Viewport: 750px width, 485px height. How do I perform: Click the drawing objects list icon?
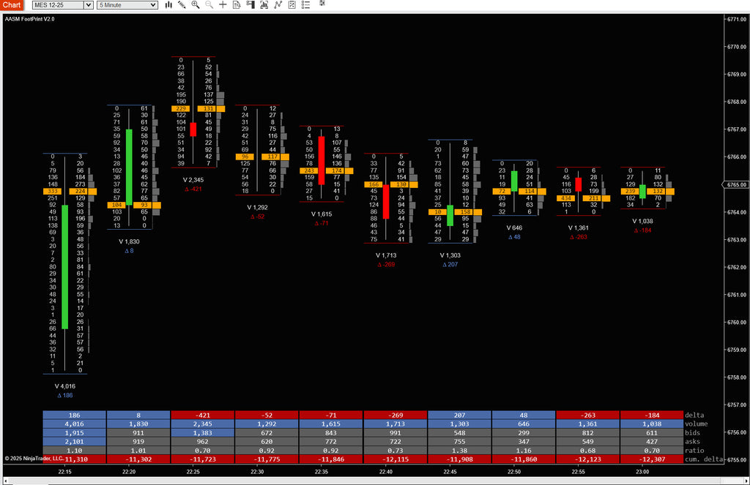click(x=306, y=5)
